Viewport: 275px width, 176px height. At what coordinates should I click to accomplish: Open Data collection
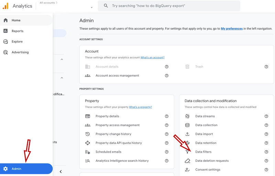point(206,125)
